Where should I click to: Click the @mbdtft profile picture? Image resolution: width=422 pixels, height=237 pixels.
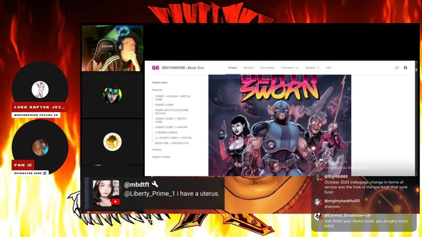tap(106, 193)
